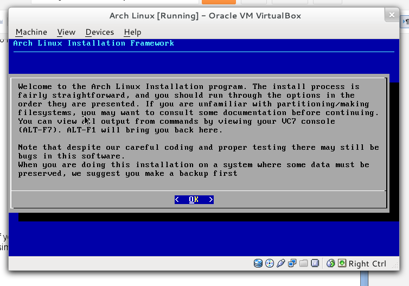Click the optical disc drive icon
This screenshot has height=286, width=409.
270,263
